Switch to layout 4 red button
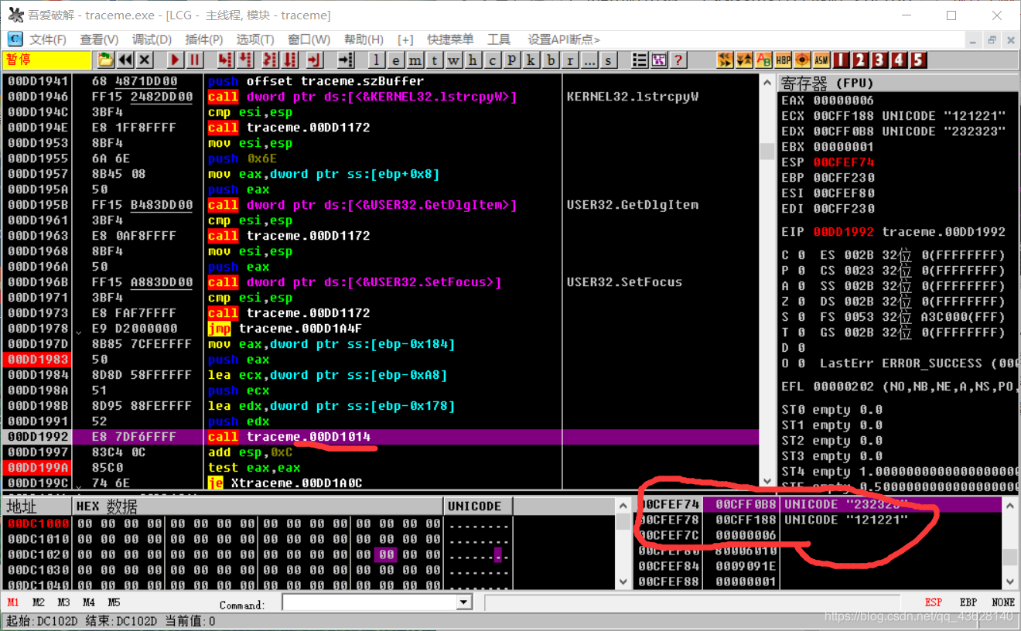 (899, 60)
